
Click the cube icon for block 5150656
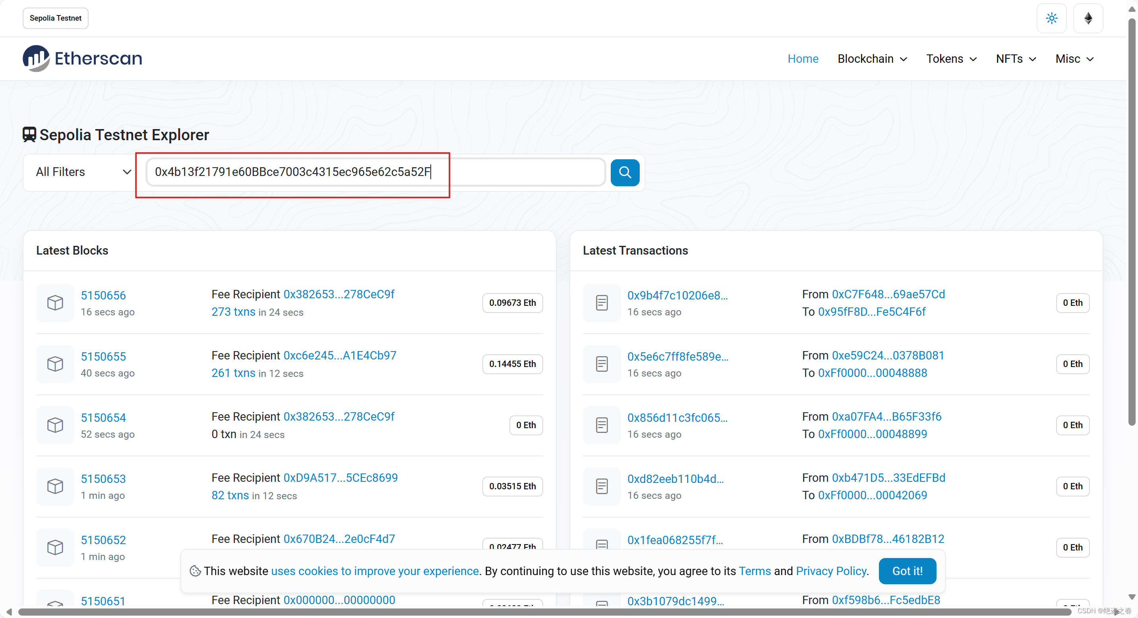tap(55, 303)
